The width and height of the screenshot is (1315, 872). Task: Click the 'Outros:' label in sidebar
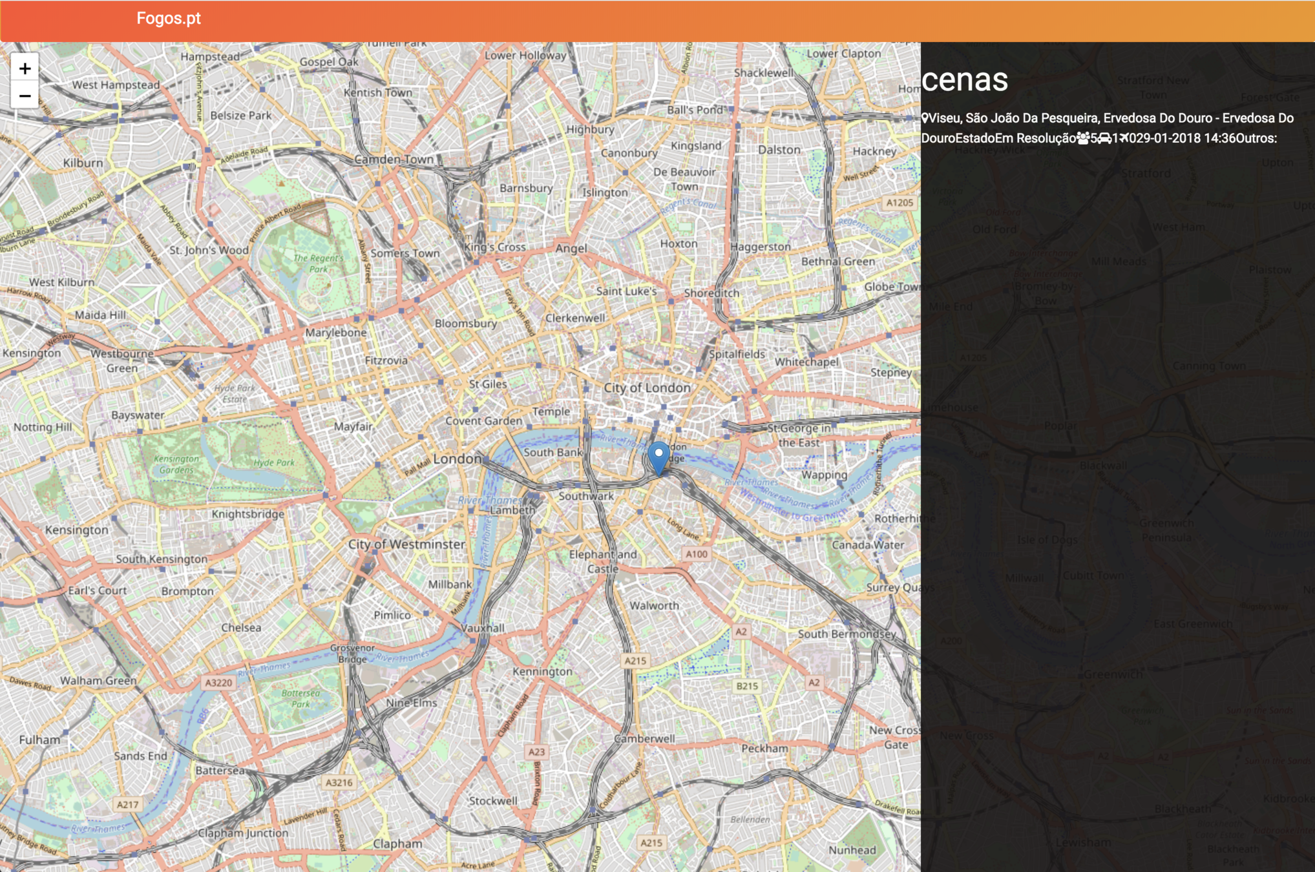(1256, 138)
